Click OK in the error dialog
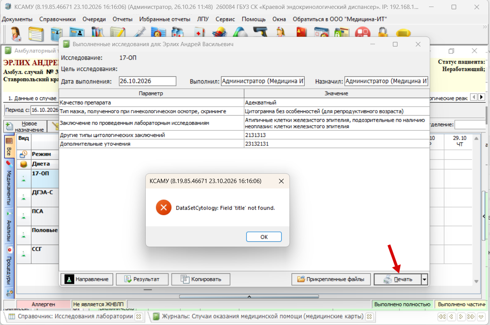 (264, 237)
